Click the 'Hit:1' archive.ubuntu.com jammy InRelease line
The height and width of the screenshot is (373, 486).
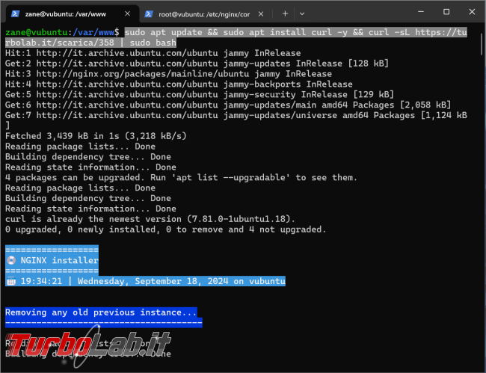point(153,53)
